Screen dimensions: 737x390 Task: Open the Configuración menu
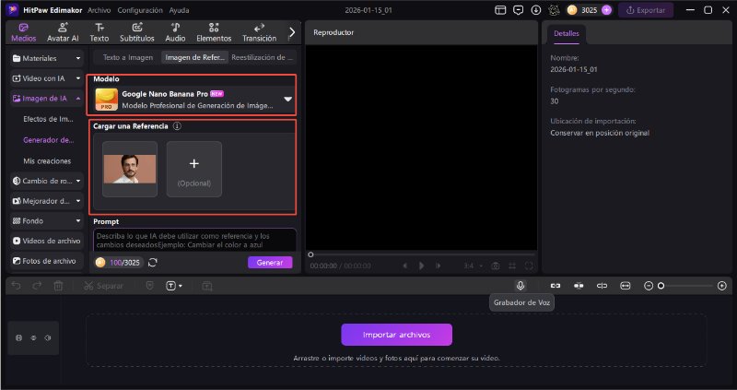click(140, 10)
